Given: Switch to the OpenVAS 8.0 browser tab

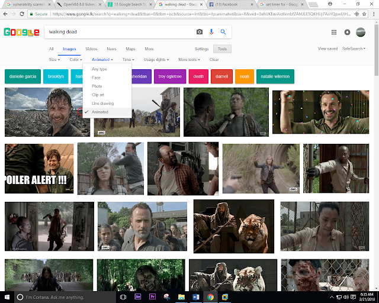Looking at the screenshot, I should click(x=79, y=4).
